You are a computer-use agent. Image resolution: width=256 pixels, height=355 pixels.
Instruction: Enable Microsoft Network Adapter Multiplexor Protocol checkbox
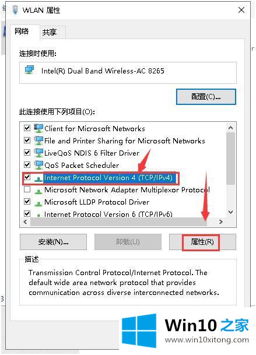pyautogui.click(x=27, y=189)
